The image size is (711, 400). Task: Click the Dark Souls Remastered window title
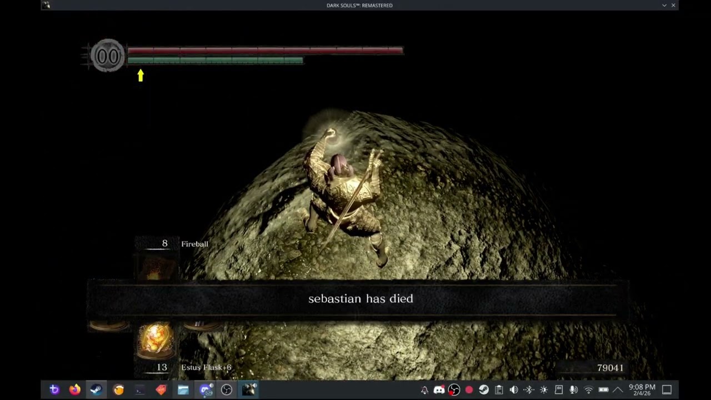(x=359, y=5)
